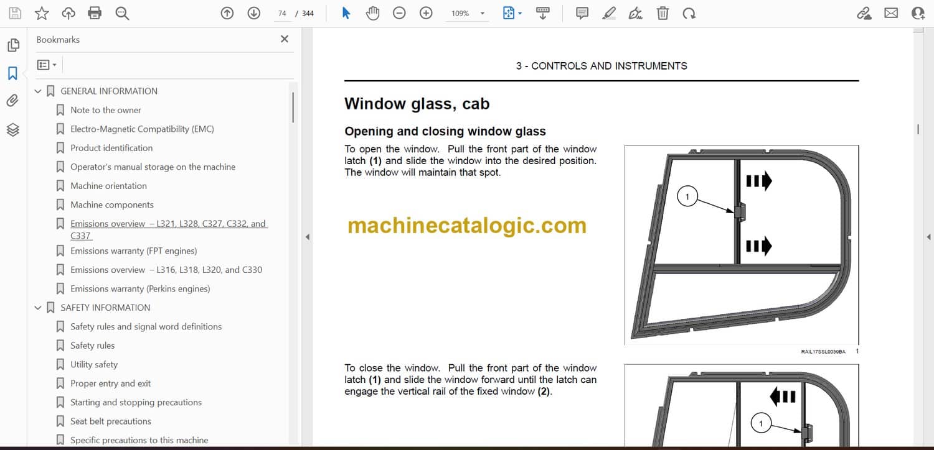Go to Machine components bookmark
This screenshot has width=934, height=450.
pos(112,204)
